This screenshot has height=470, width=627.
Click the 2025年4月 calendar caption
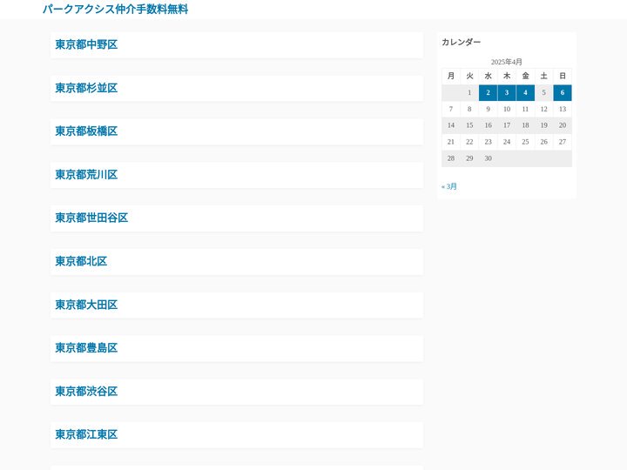tap(507, 62)
